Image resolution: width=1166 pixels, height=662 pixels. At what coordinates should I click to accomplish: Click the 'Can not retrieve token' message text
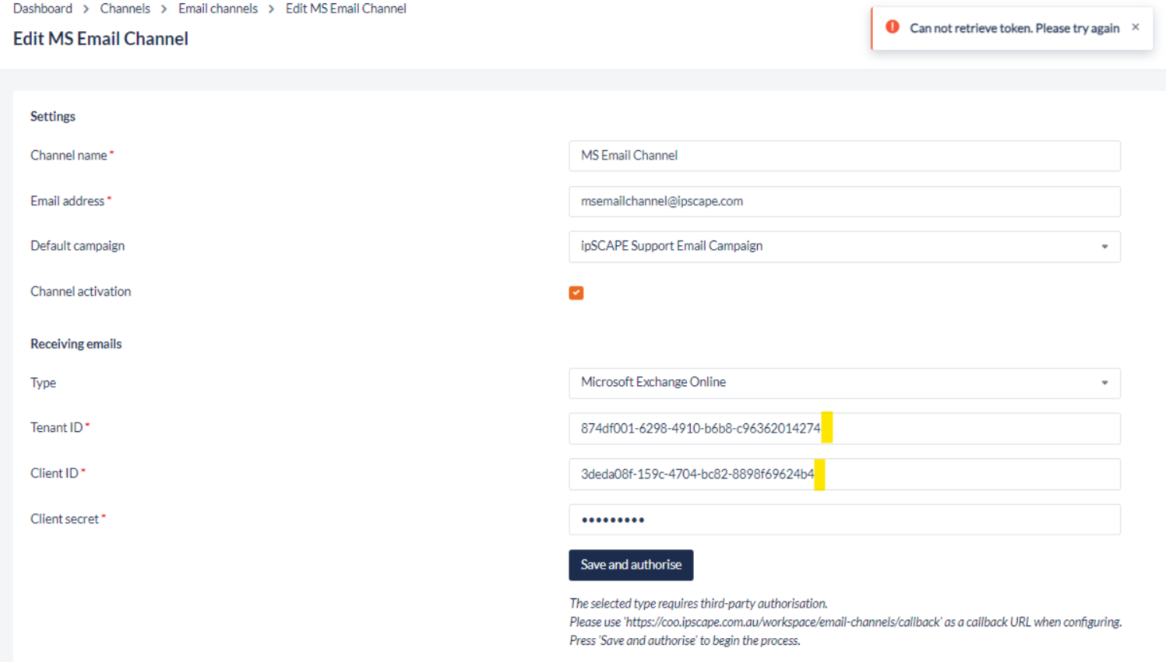click(x=1014, y=28)
